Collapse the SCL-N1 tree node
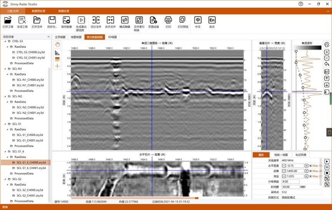Screen dimensions: 332x210 click(5, 68)
